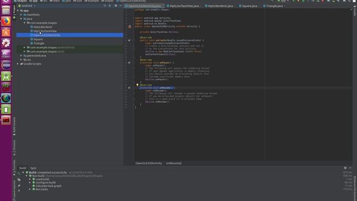The image size is (357, 201).
Task: Open the Android view selector dropdown
Action: [x=27, y=6]
